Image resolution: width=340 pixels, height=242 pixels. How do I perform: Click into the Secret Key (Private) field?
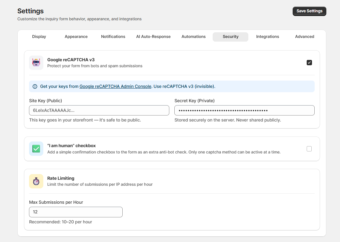point(244,111)
